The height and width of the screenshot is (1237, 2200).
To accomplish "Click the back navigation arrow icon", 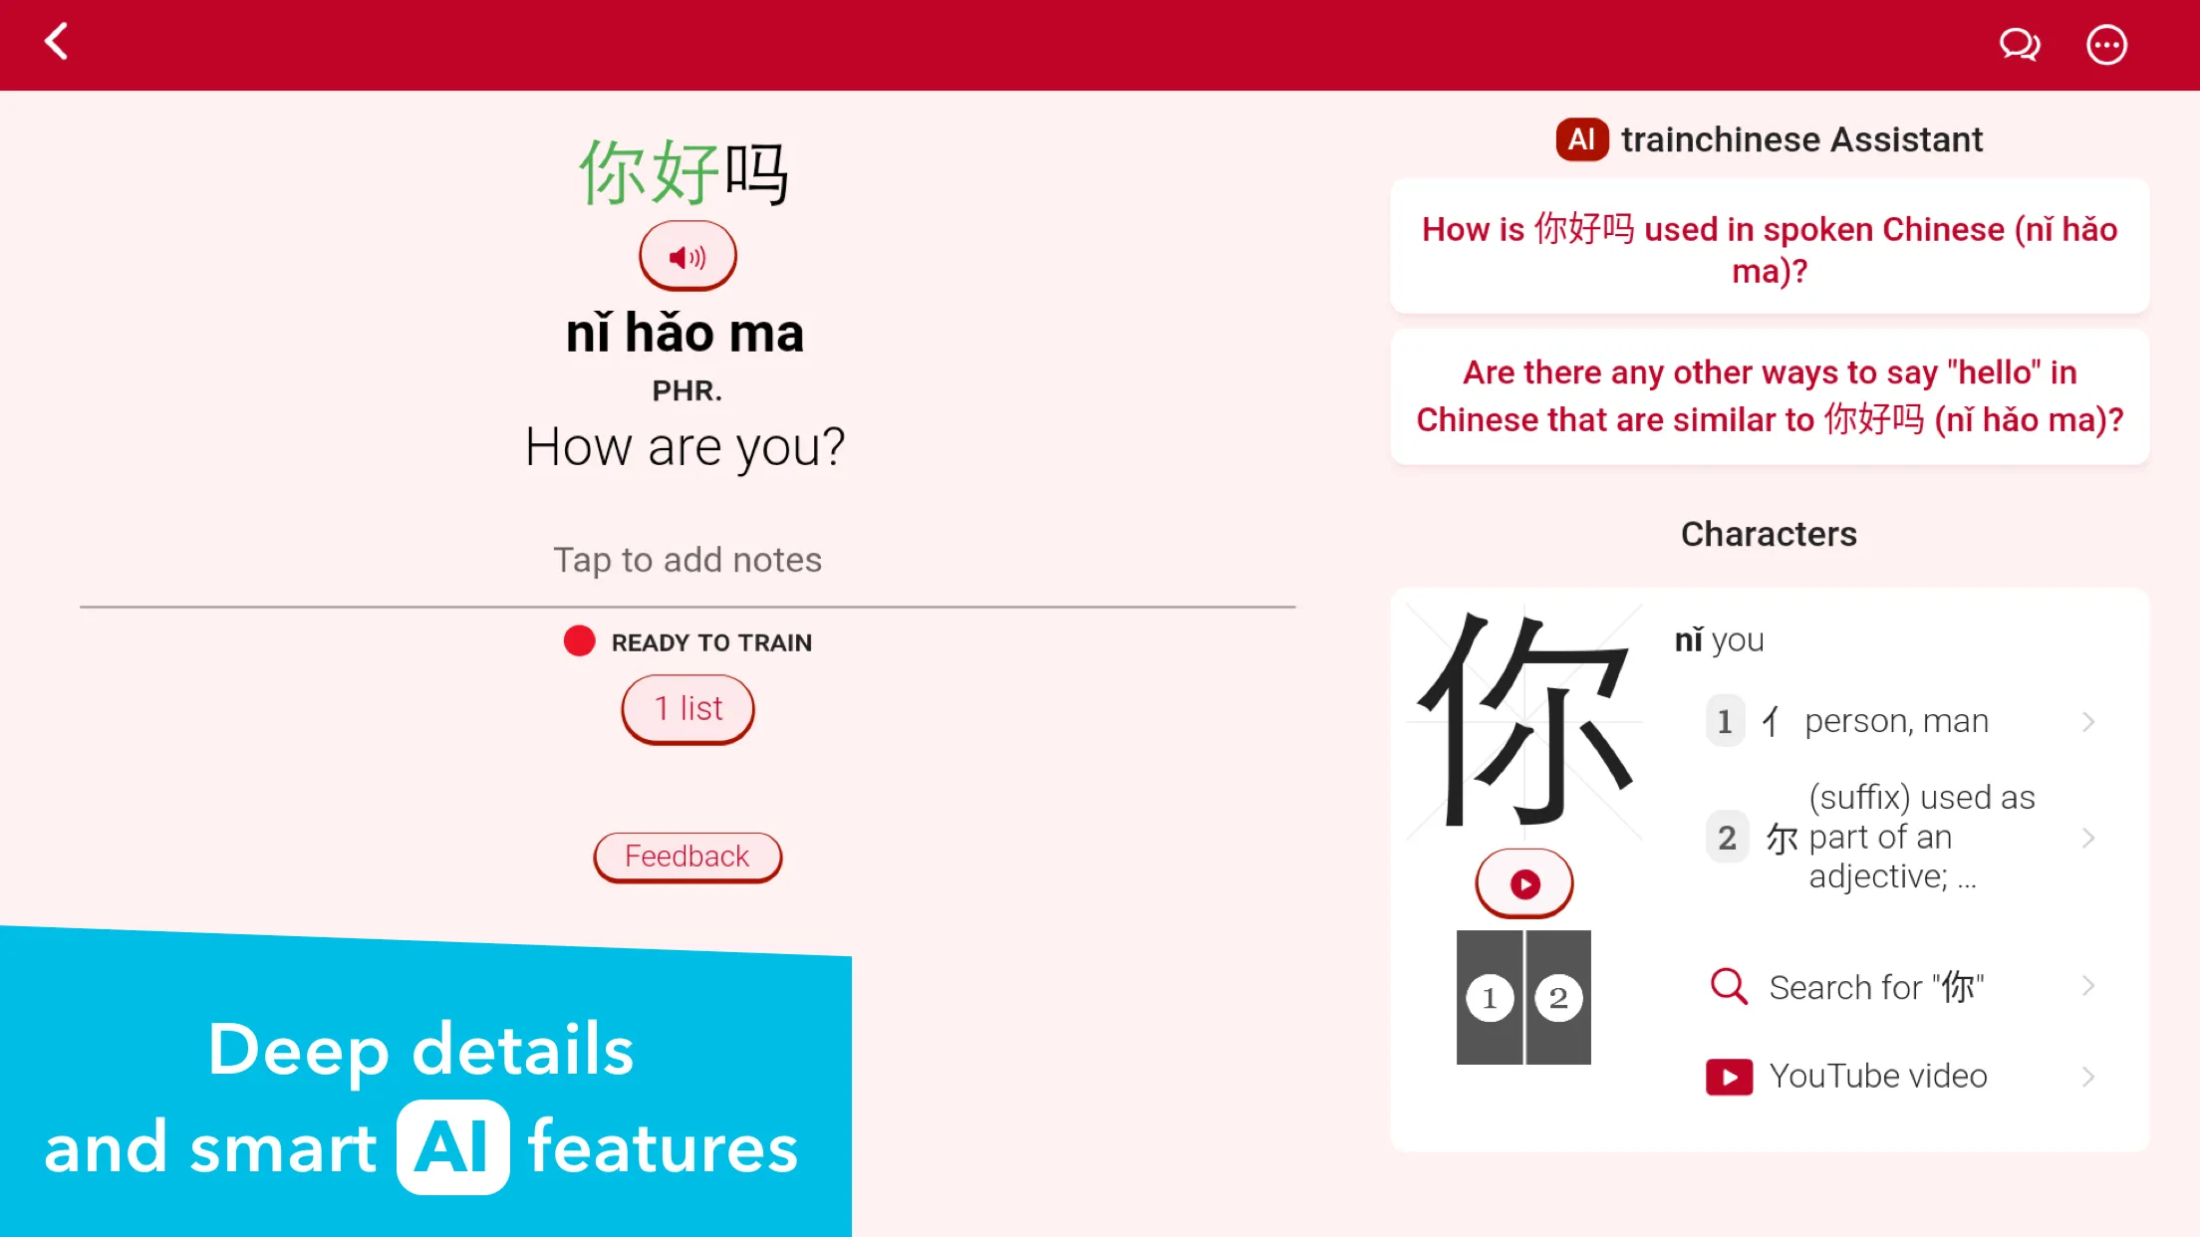I will [x=55, y=44].
